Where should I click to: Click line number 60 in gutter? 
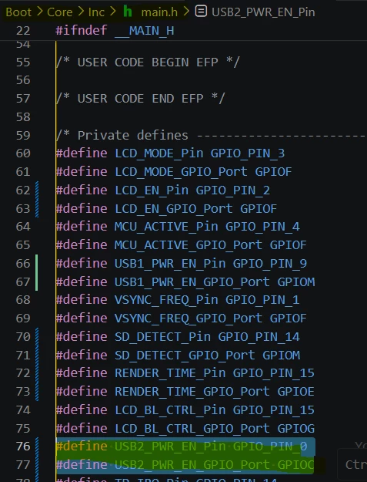(23, 153)
